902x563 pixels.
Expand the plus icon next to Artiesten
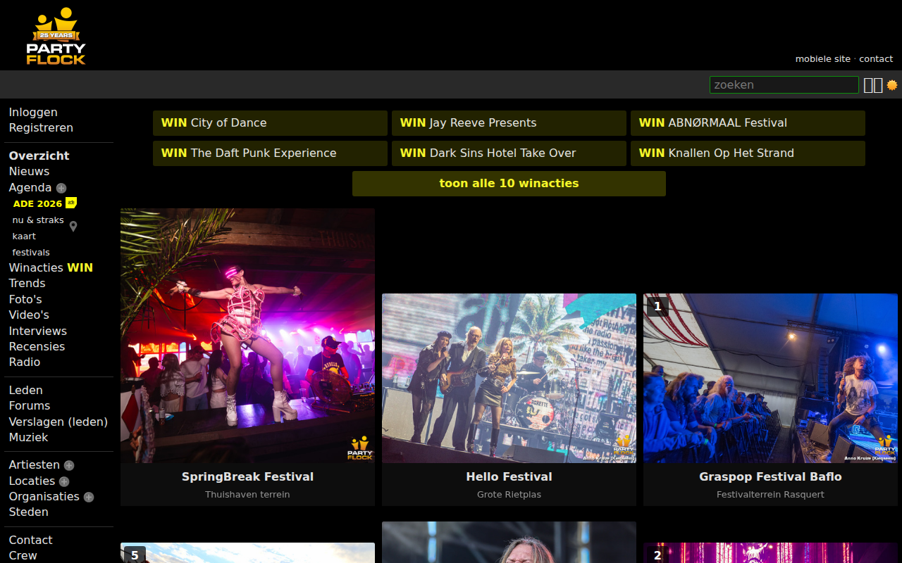pos(69,465)
